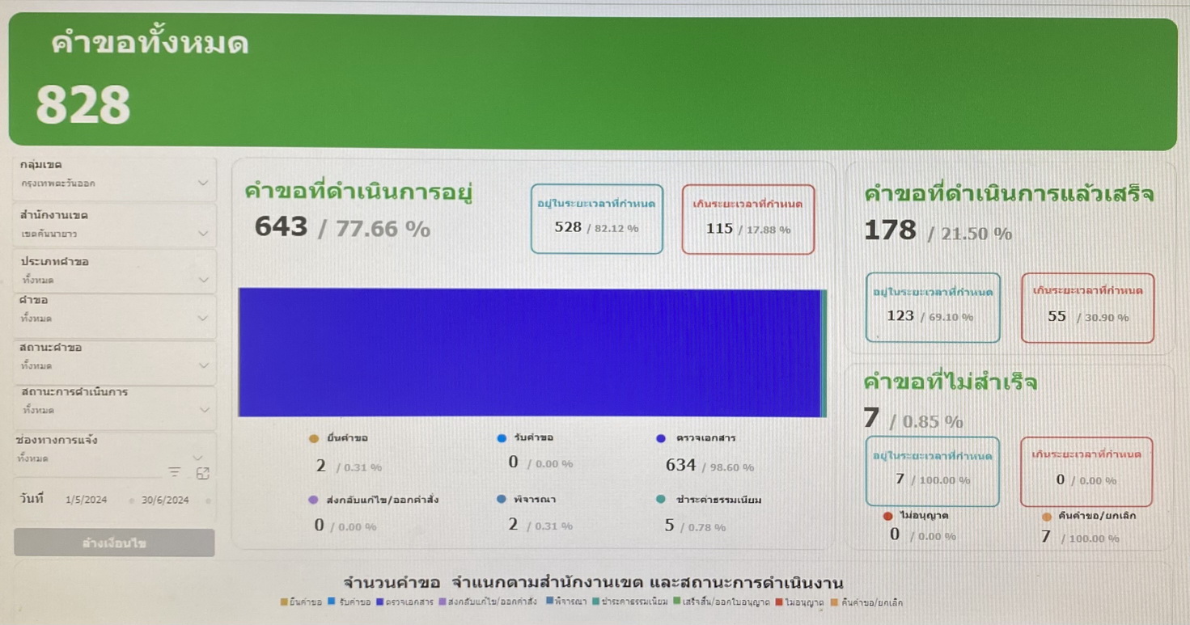Click the blue ตรวจเอกสาร bar in chart
The image size is (1190, 625).
click(x=529, y=353)
